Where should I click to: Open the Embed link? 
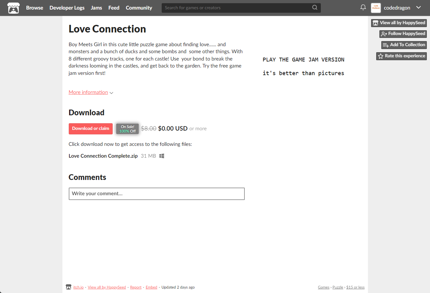click(152, 287)
